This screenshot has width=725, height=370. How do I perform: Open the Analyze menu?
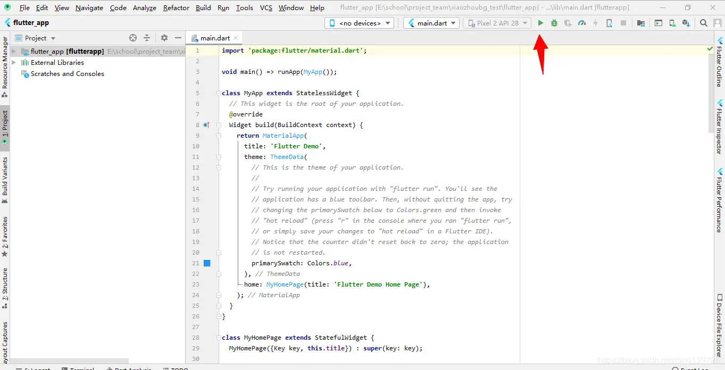point(145,7)
